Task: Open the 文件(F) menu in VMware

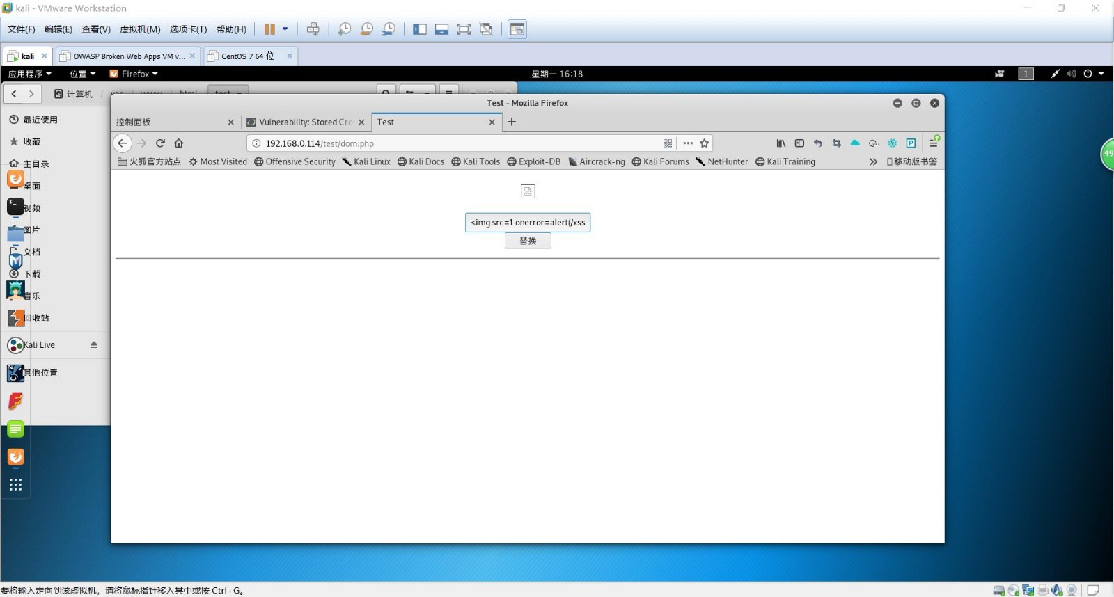Action: coord(21,29)
